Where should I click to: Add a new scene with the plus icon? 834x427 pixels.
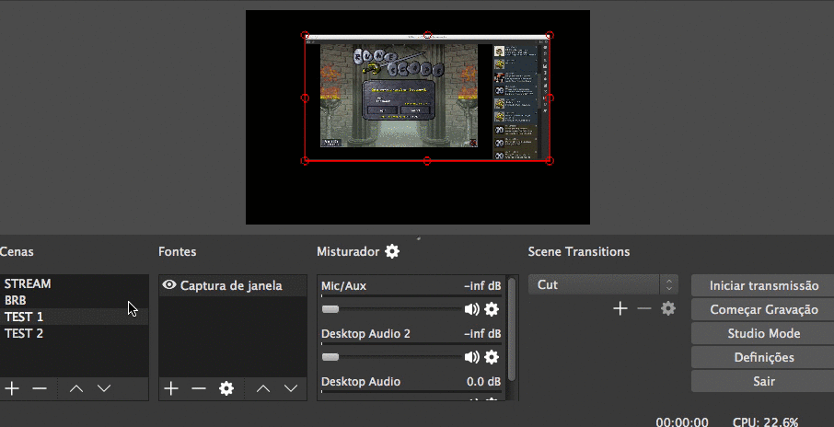pyautogui.click(x=12, y=388)
